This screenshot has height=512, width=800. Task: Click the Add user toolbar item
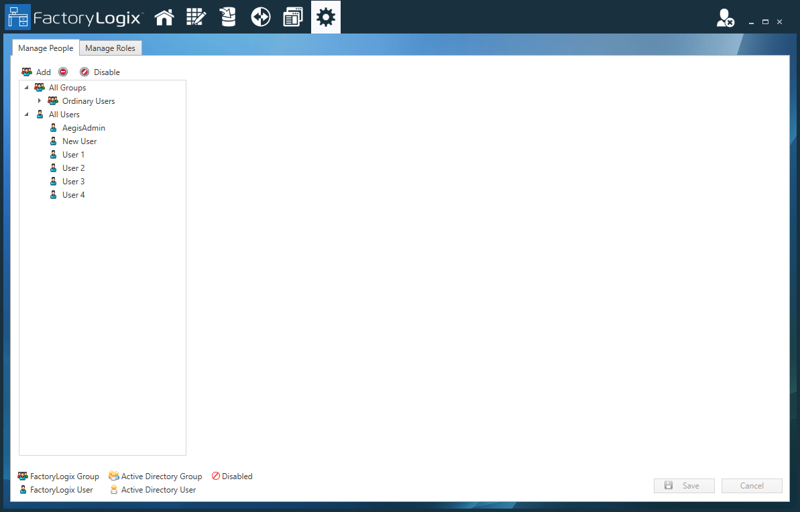pyautogui.click(x=38, y=72)
